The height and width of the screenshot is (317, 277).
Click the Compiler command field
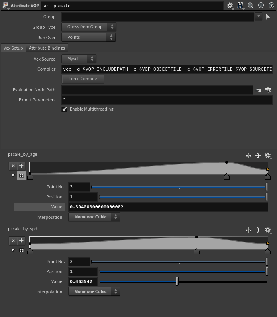(x=167, y=69)
